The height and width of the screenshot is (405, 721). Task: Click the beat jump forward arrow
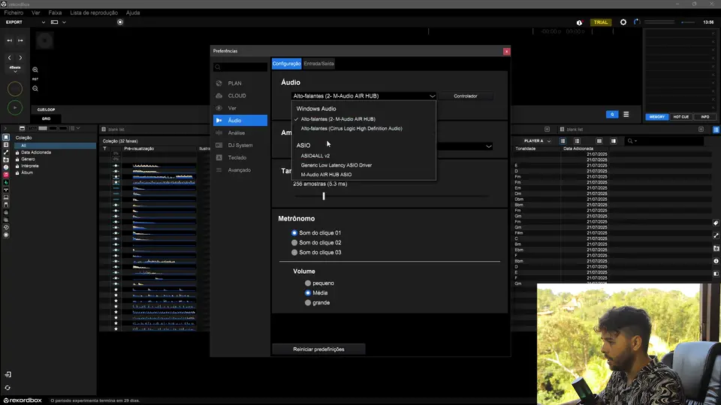point(20,58)
